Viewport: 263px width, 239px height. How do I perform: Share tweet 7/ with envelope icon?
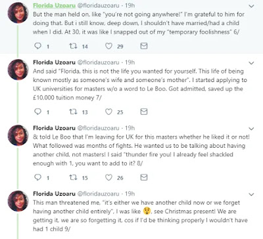(x=144, y=112)
